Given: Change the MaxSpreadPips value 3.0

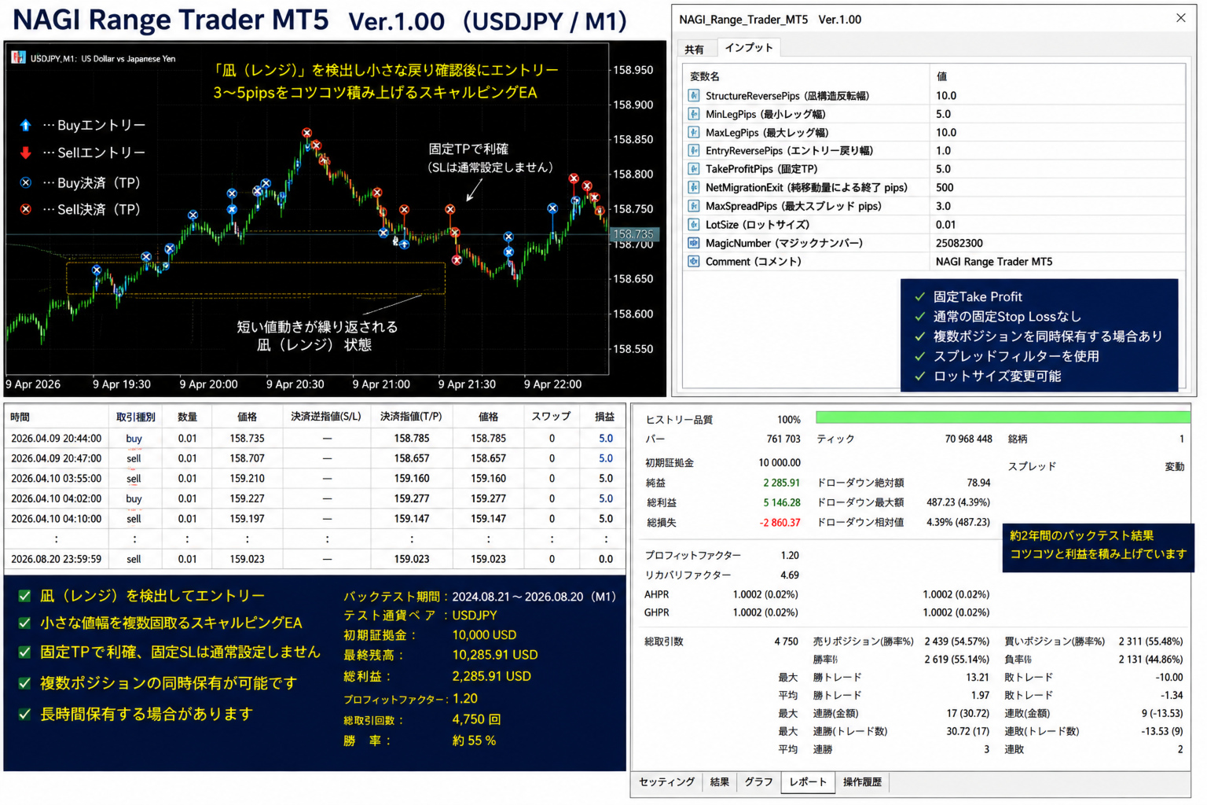Looking at the screenshot, I should point(1058,206).
